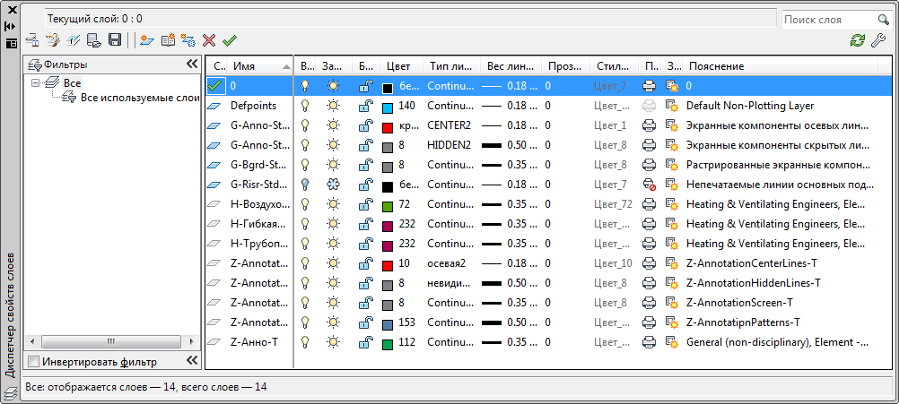The image size is (899, 404).
Task: Open the palette properties icon on the title strip
Action: click(11, 43)
